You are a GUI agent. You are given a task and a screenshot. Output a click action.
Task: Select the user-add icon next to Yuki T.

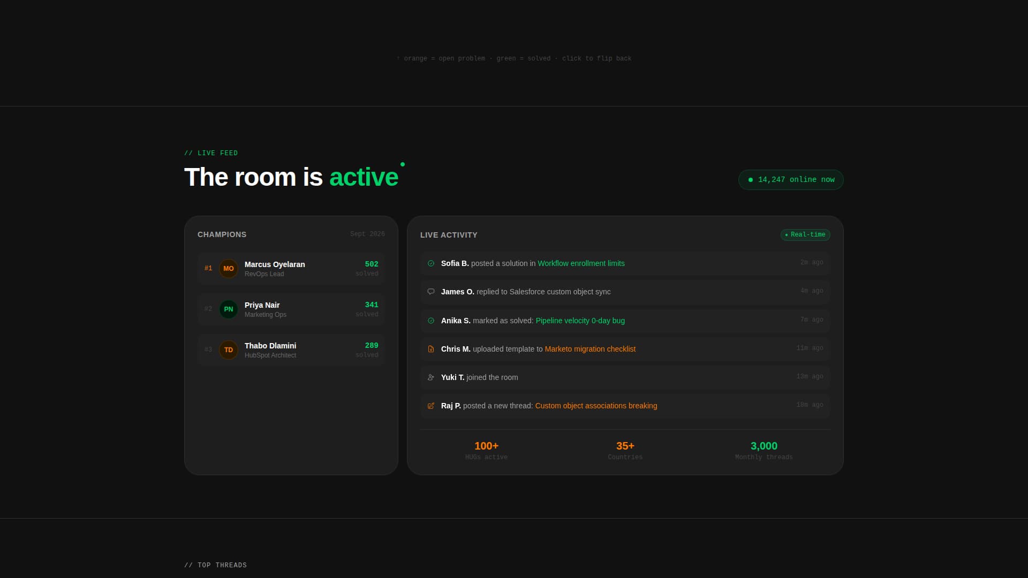430,377
